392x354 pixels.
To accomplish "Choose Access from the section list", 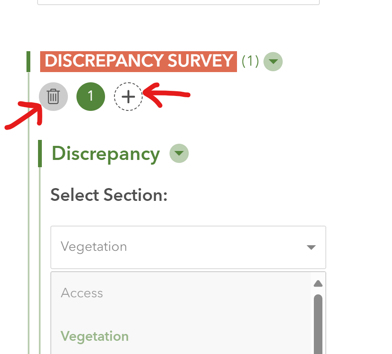I will click(82, 293).
